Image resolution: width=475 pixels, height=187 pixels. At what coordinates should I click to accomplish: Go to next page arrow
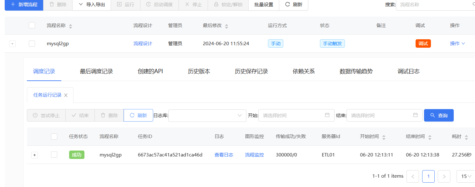click(444, 176)
